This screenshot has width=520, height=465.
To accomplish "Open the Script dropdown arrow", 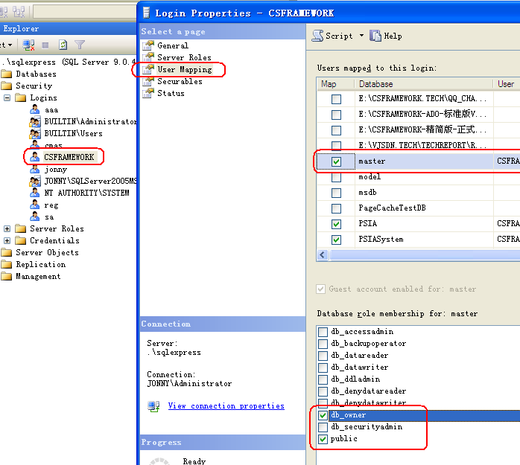I will click(x=361, y=36).
